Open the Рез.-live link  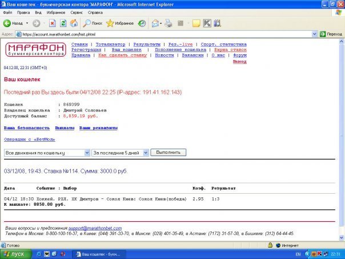point(180,44)
